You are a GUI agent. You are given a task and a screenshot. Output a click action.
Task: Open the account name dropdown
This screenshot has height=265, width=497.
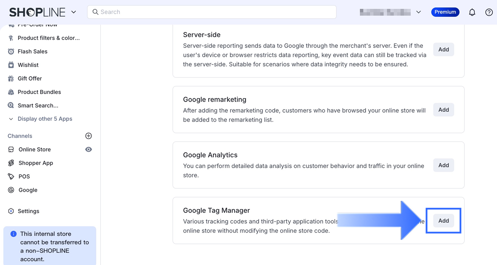(418, 12)
